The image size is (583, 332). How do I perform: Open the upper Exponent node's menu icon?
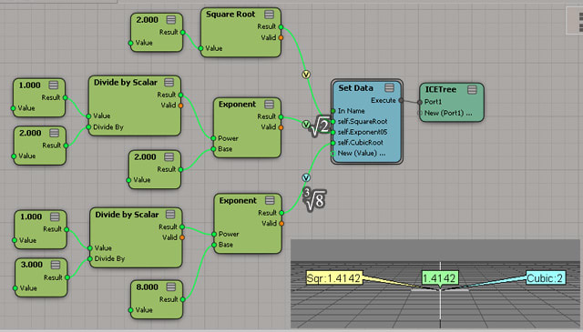click(x=270, y=104)
